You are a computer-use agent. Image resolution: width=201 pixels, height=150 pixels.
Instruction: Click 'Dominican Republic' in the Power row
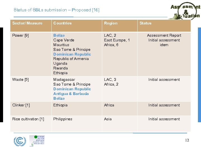tap(72, 54)
